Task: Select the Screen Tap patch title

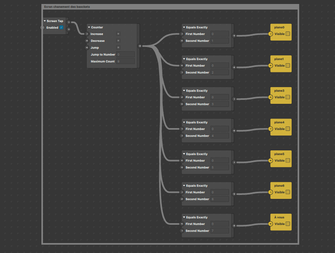Action: coord(55,21)
